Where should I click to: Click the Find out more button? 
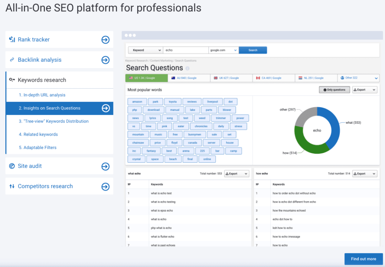[x=363, y=259]
